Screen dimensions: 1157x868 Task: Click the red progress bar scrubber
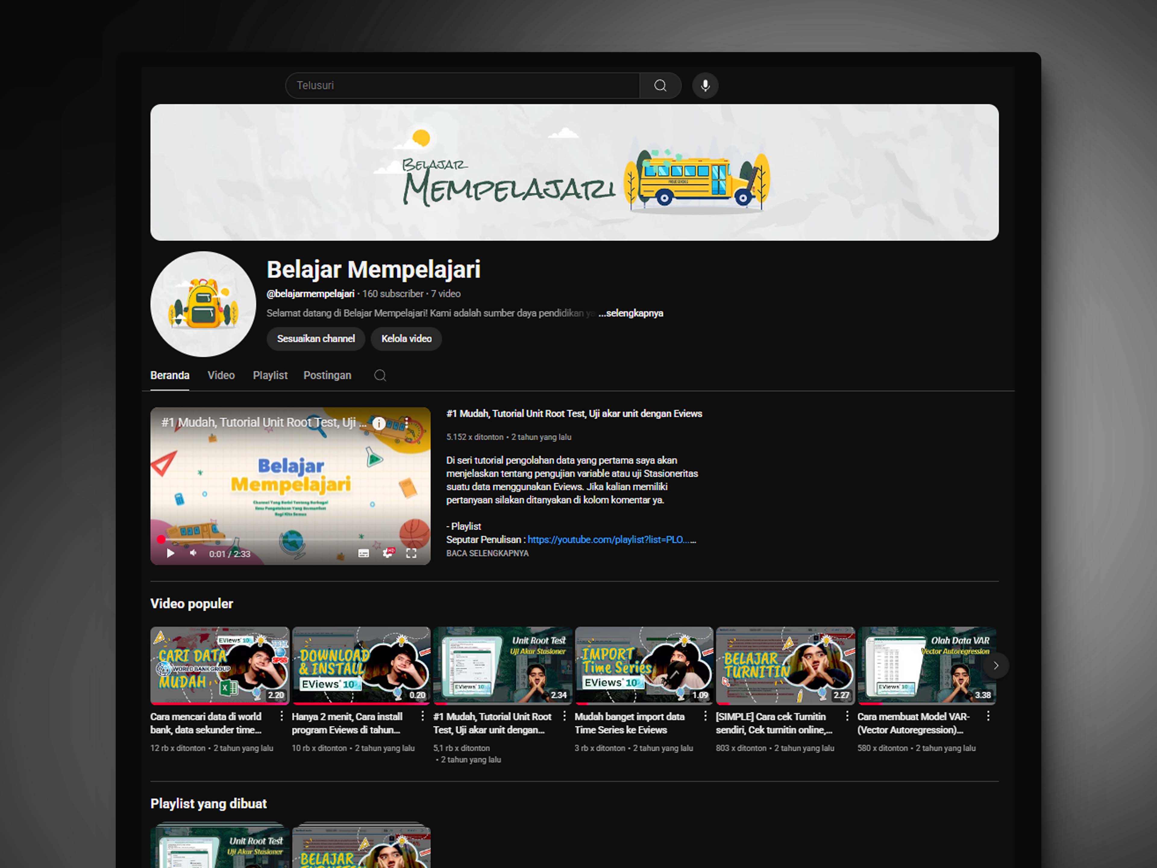(x=161, y=539)
